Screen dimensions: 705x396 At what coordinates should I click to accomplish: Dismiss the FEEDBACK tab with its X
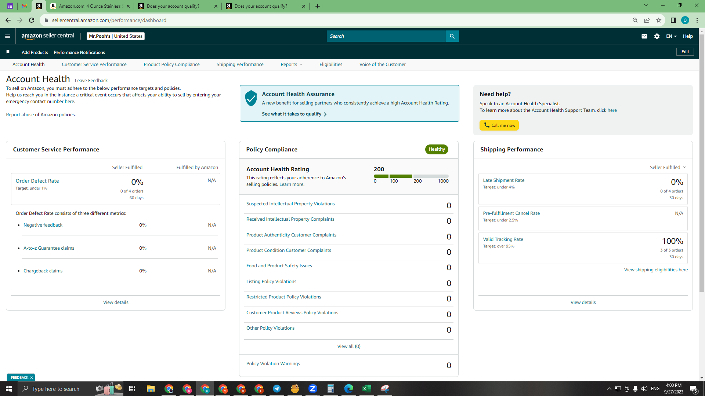coord(32,378)
